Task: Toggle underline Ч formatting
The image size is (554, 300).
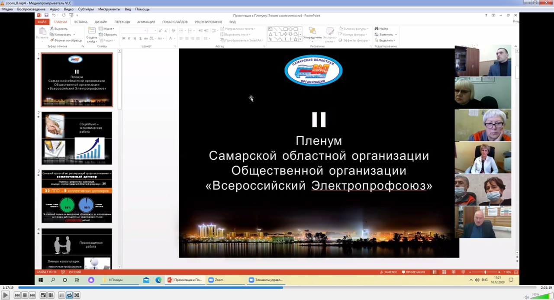Action: point(135,39)
